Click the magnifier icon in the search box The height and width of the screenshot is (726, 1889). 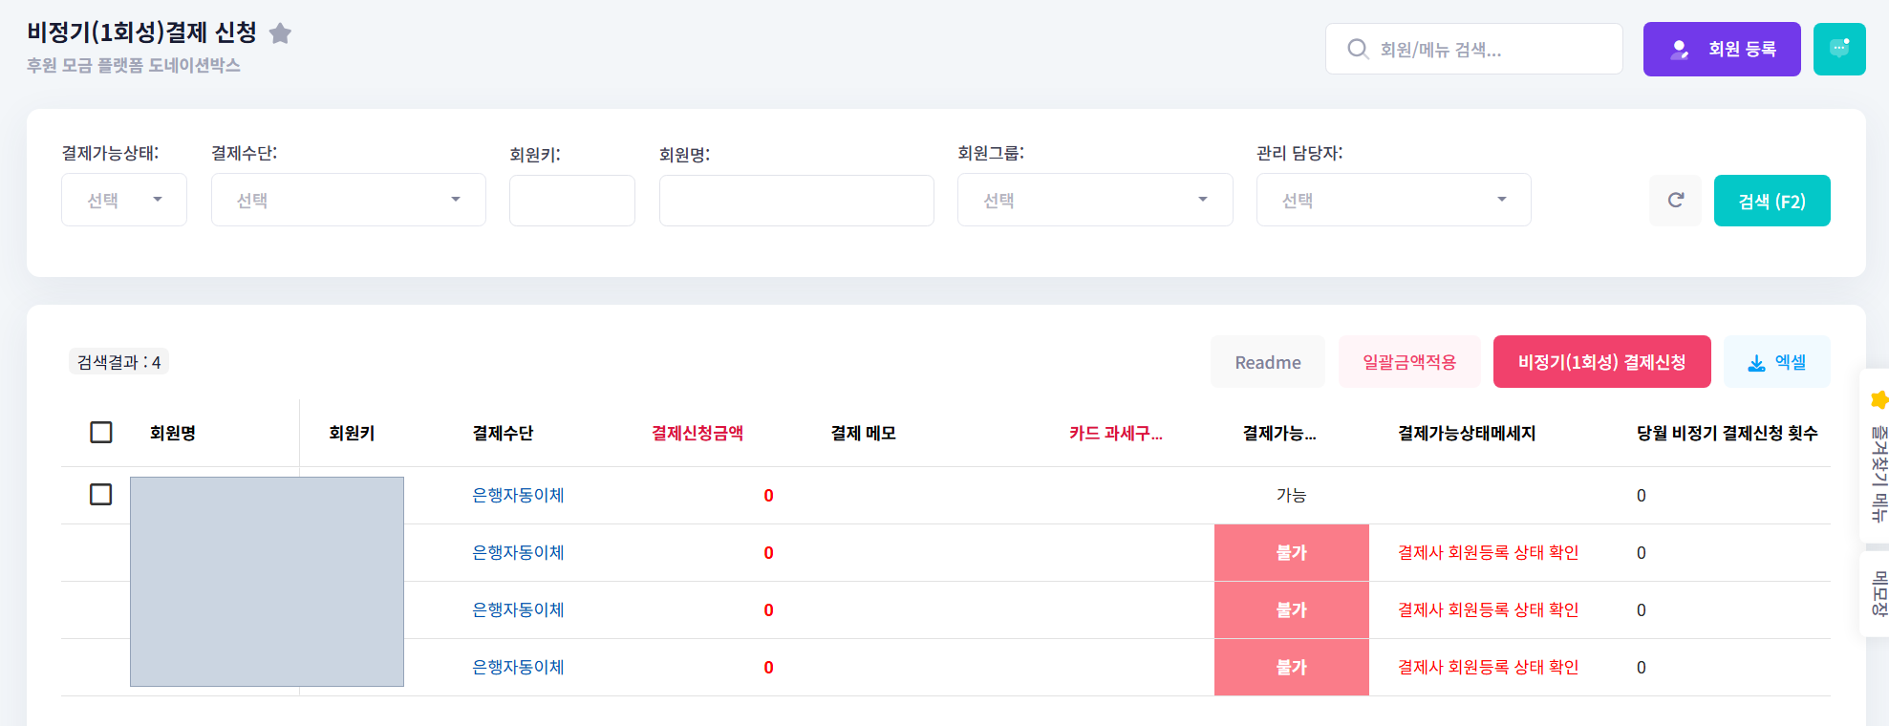(1357, 49)
